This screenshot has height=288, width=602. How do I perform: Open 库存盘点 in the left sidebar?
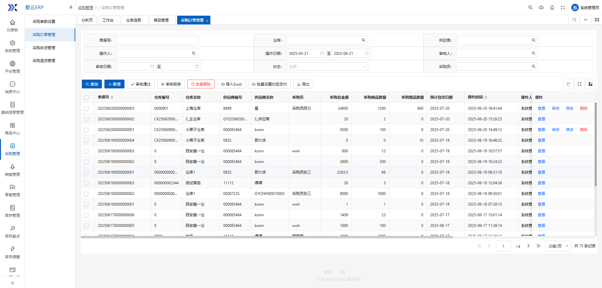[x=13, y=232]
